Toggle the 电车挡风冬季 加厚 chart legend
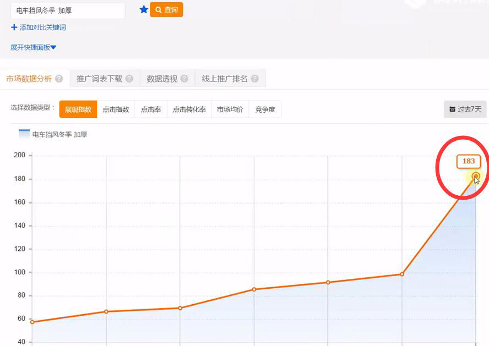Viewport: 489px width, 346px height. tap(53, 134)
